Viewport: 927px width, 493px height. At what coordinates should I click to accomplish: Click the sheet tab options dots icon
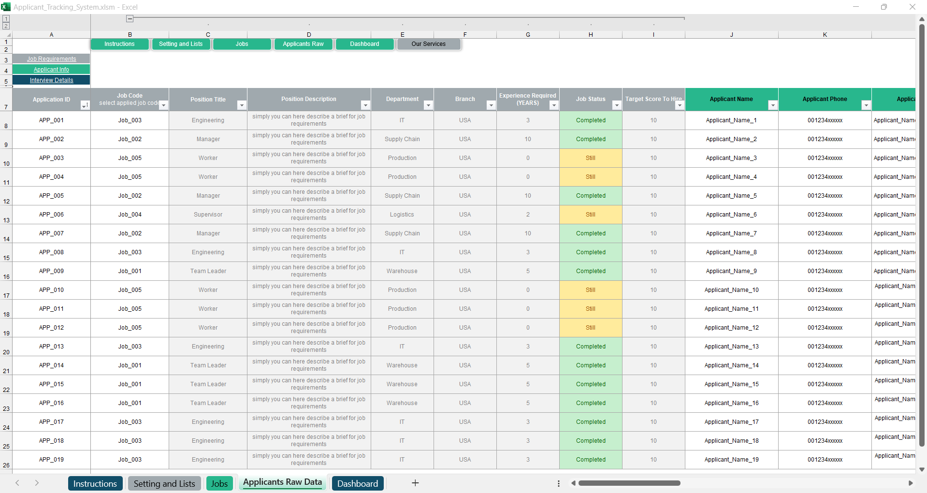(x=558, y=483)
